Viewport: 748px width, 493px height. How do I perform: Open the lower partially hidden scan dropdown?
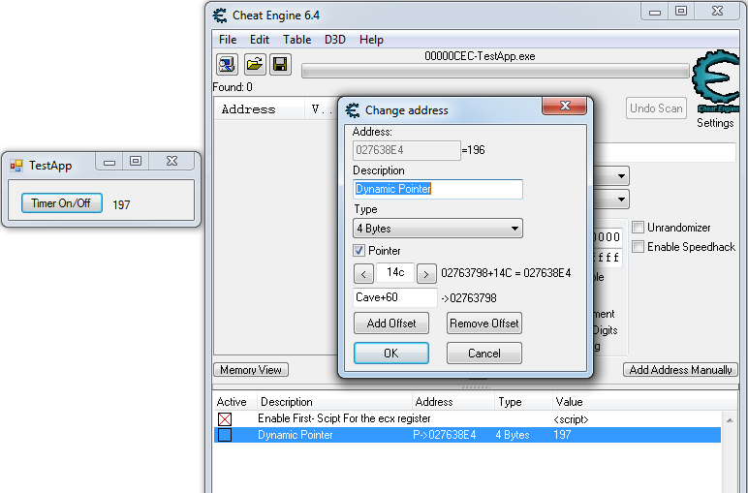[x=621, y=199]
